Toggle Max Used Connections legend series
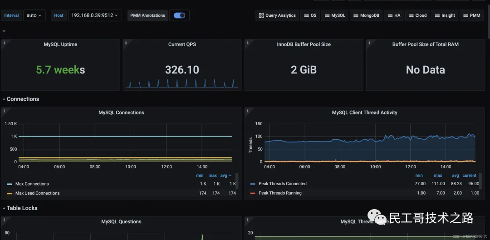This screenshot has width=490, height=240. tap(38, 193)
